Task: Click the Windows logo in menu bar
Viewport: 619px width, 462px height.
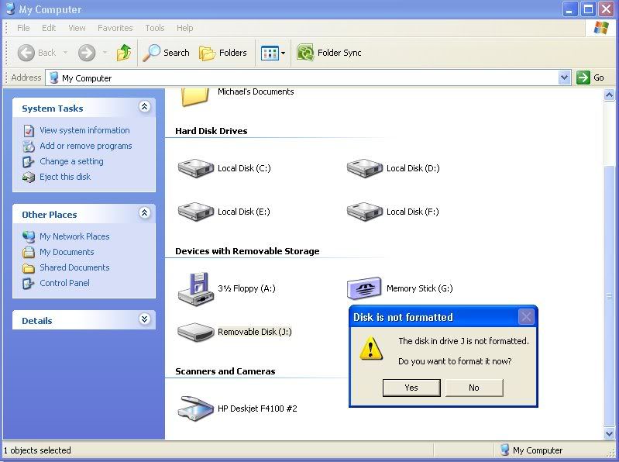Action: tap(601, 28)
